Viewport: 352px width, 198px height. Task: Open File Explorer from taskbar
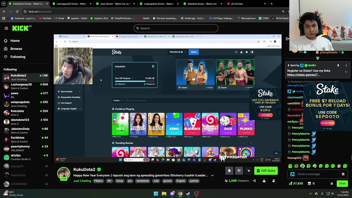click(x=164, y=194)
